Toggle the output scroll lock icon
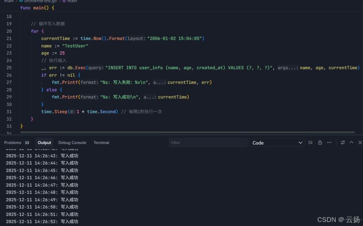The width and height of the screenshot is (363, 226). pos(320,143)
